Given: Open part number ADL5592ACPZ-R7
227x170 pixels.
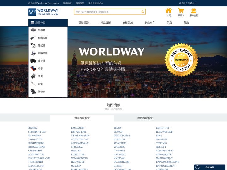Looking at the screenshot, I should click(x=165, y=150).
